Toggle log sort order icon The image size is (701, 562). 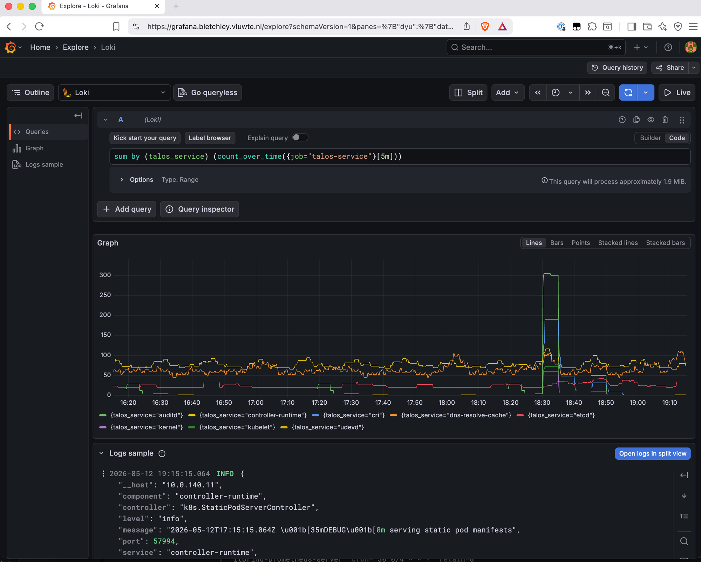click(684, 516)
